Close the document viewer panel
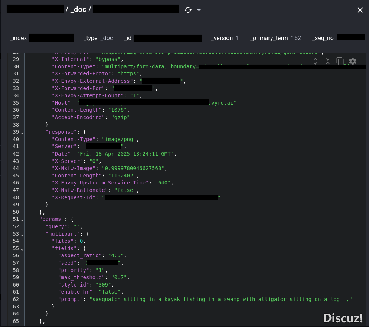The width and height of the screenshot is (369, 327). (x=360, y=10)
